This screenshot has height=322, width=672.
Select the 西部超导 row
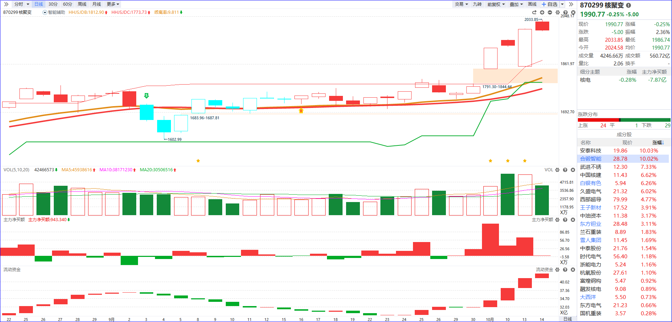pyautogui.click(x=624, y=200)
